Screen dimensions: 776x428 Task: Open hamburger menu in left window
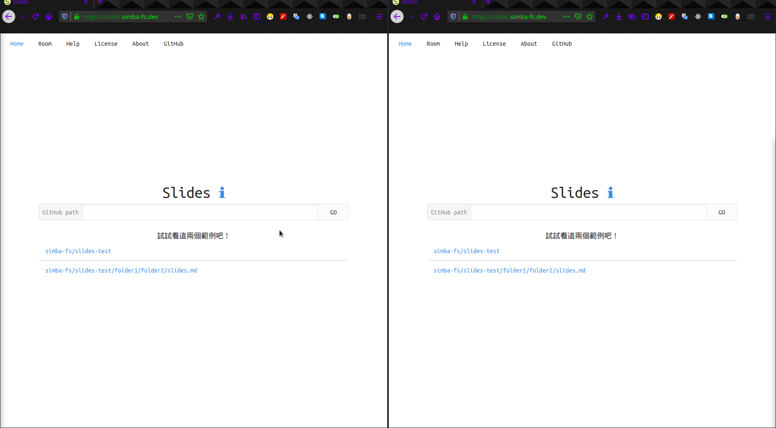click(x=379, y=16)
